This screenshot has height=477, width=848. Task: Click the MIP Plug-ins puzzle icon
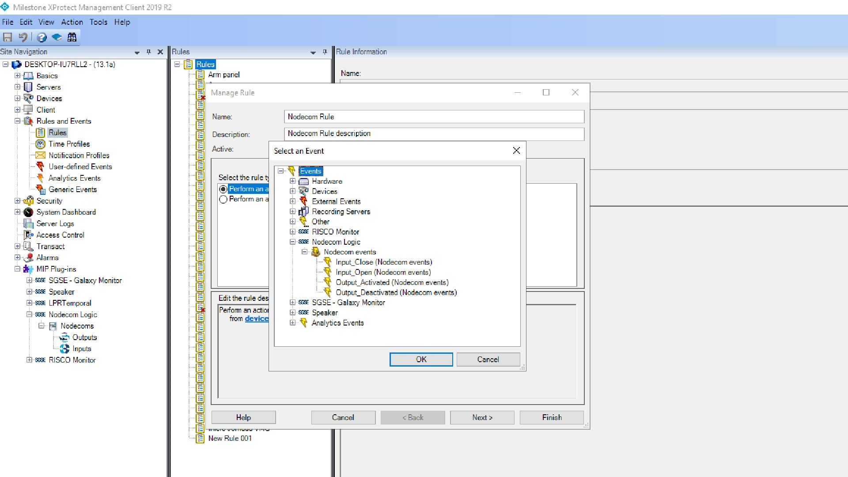pyautogui.click(x=28, y=269)
